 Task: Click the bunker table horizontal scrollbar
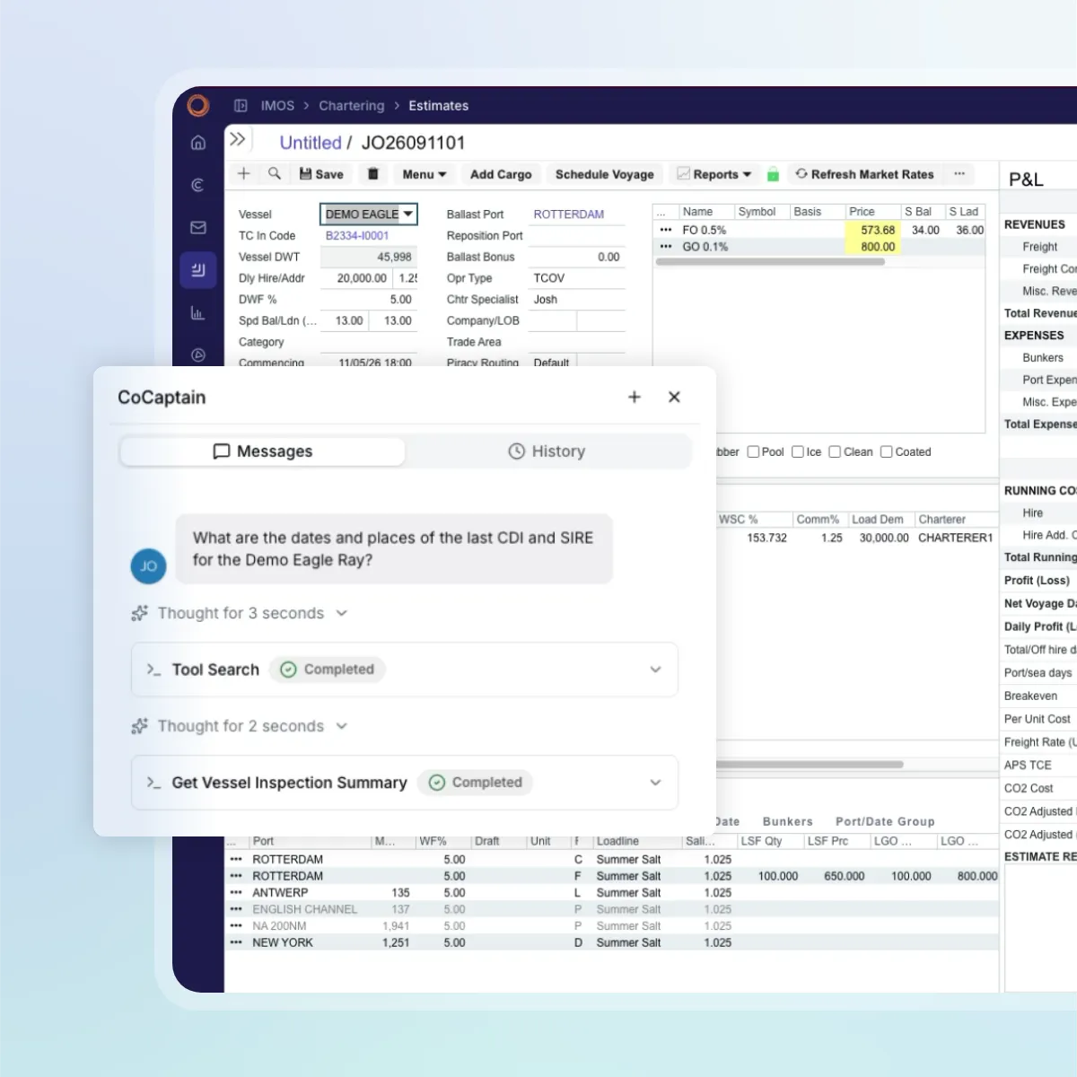tap(770, 262)
